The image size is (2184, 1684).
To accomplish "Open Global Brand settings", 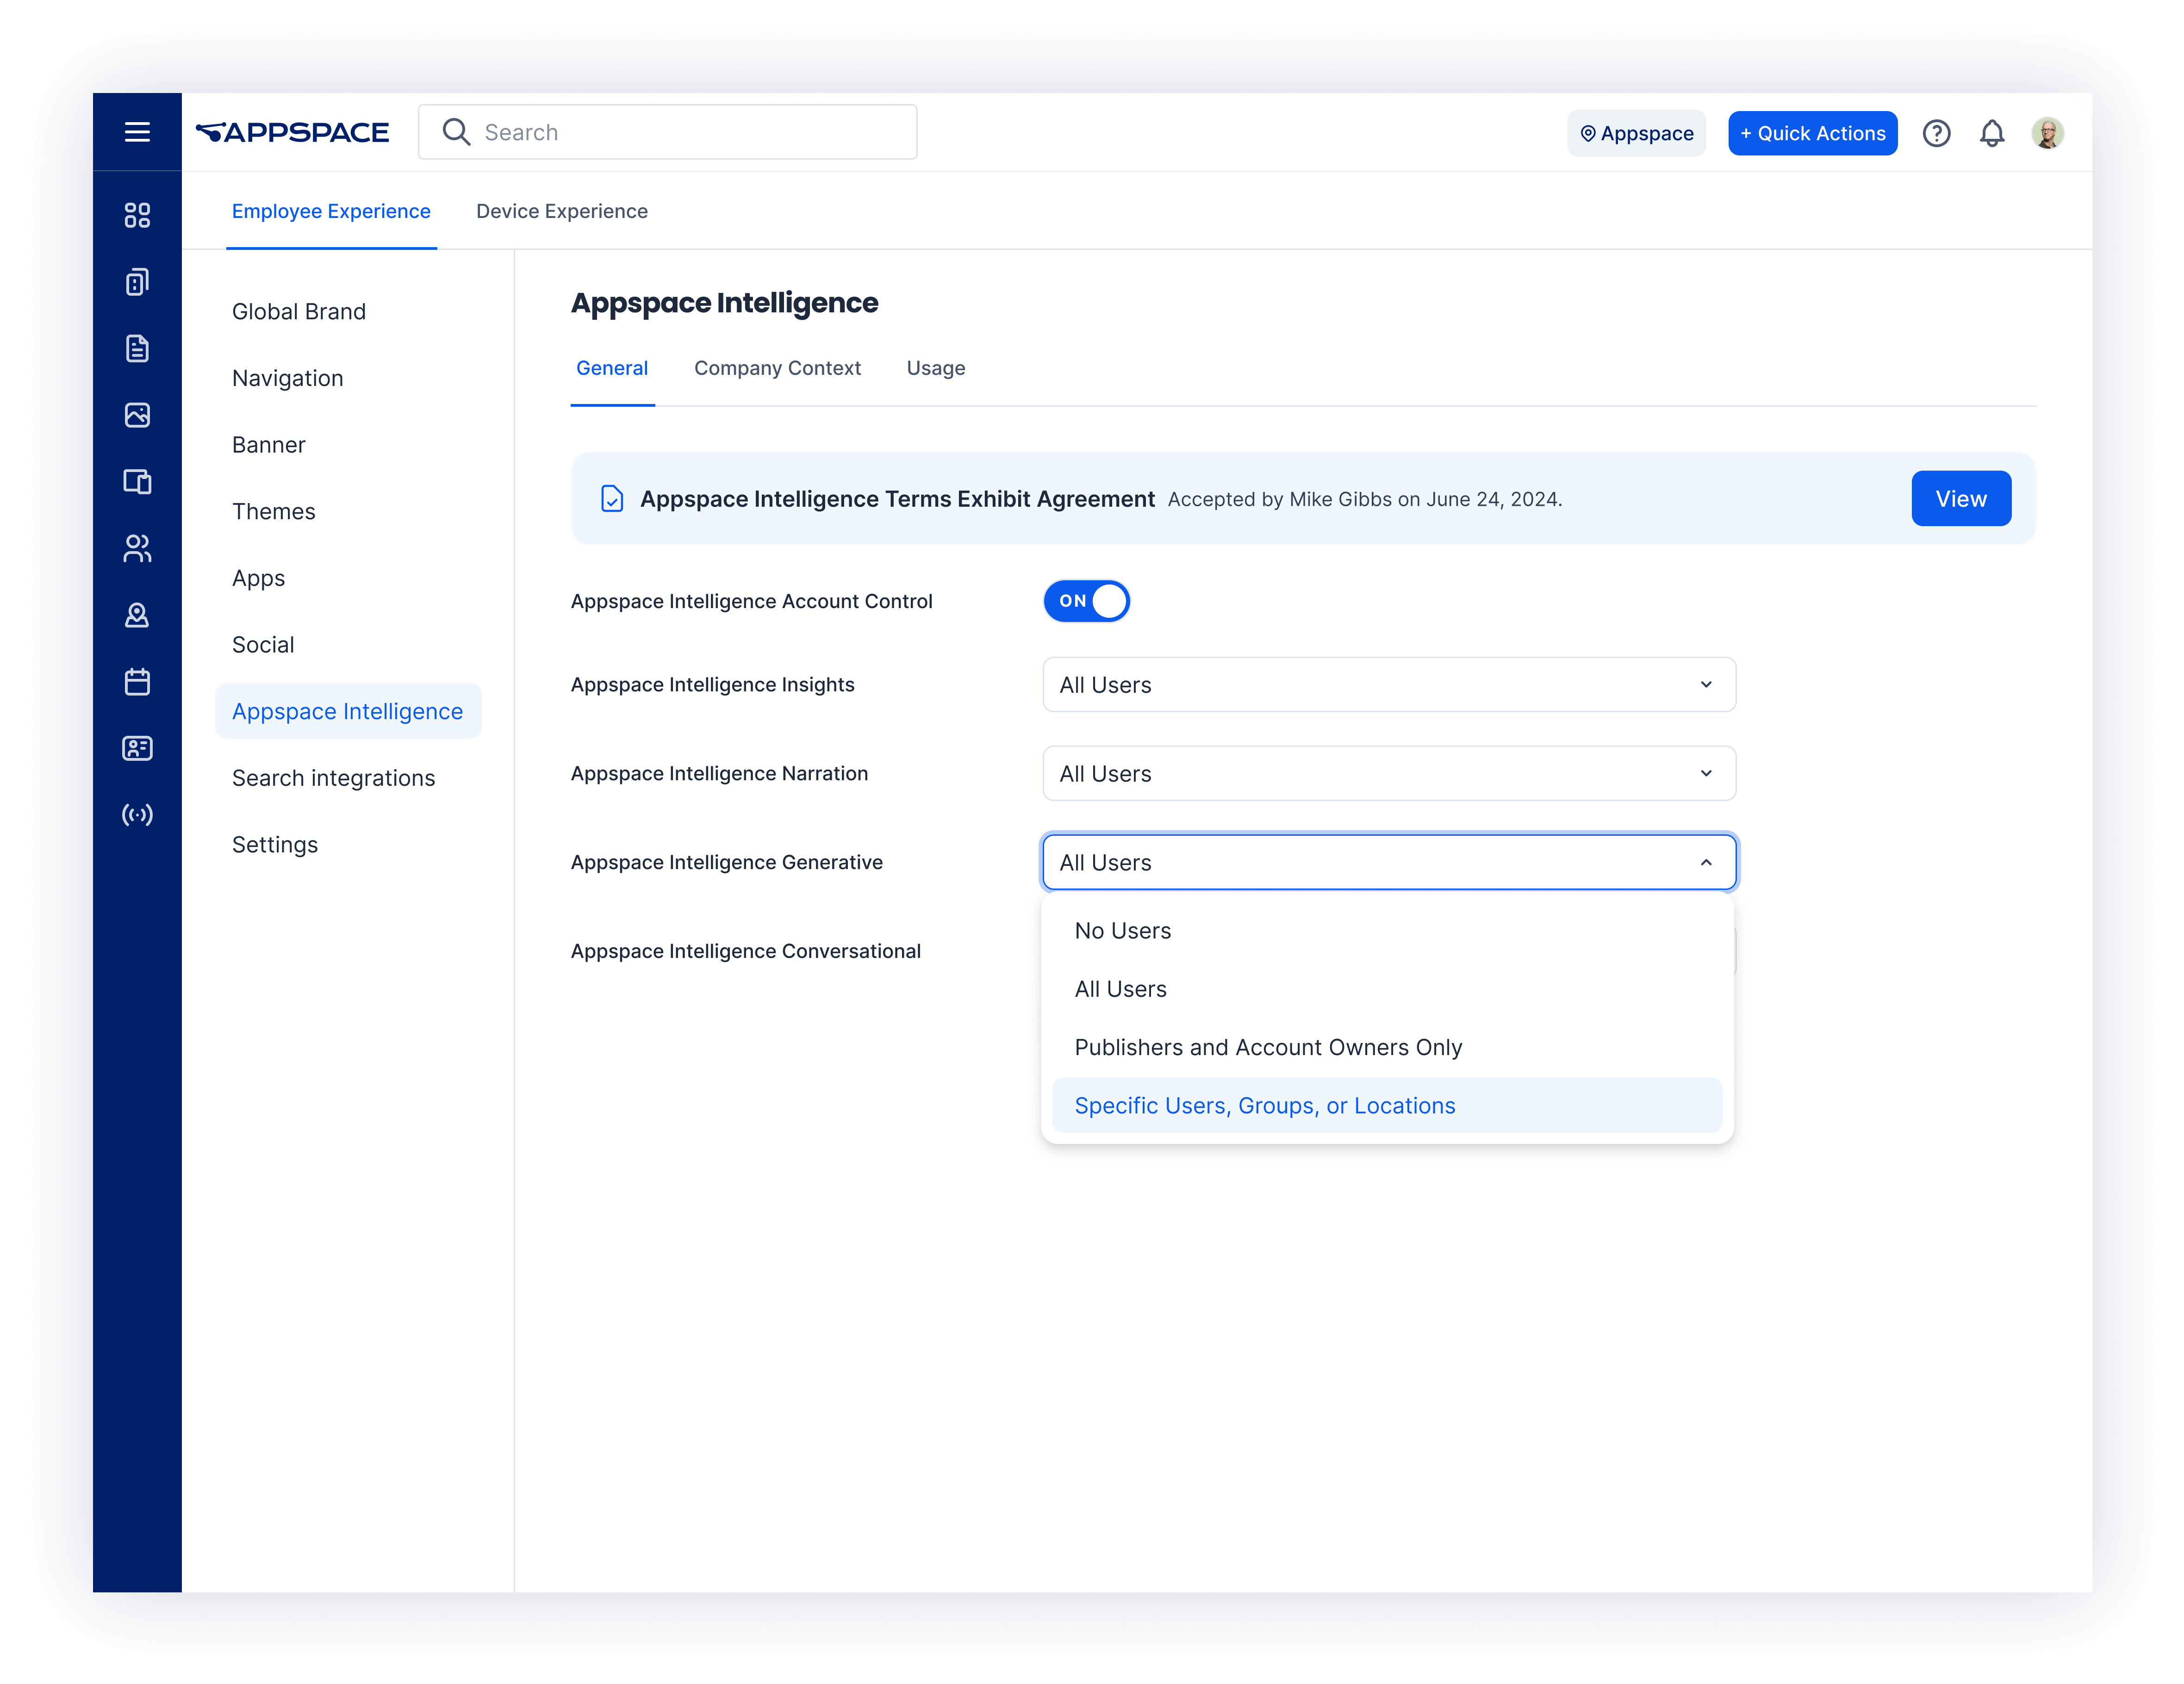I will pos(299,311).
